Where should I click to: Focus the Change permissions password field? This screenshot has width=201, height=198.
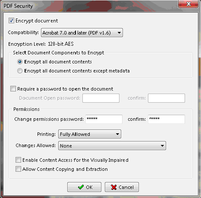click(x=104, y=119)
